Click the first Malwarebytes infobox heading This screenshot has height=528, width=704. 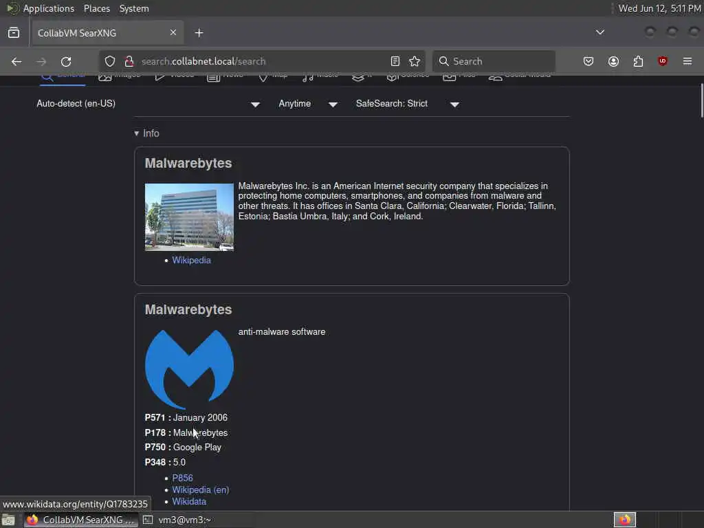pos(188,163)
